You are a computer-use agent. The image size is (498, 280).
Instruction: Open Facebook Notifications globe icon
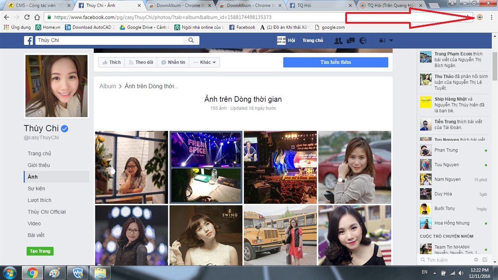pos(363,40)
